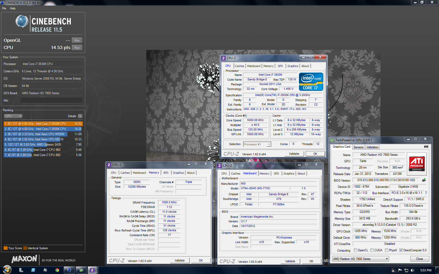439x274 pixels.
Task: Enable the OpenCL checkbox
Action: [x=355, y=250]
